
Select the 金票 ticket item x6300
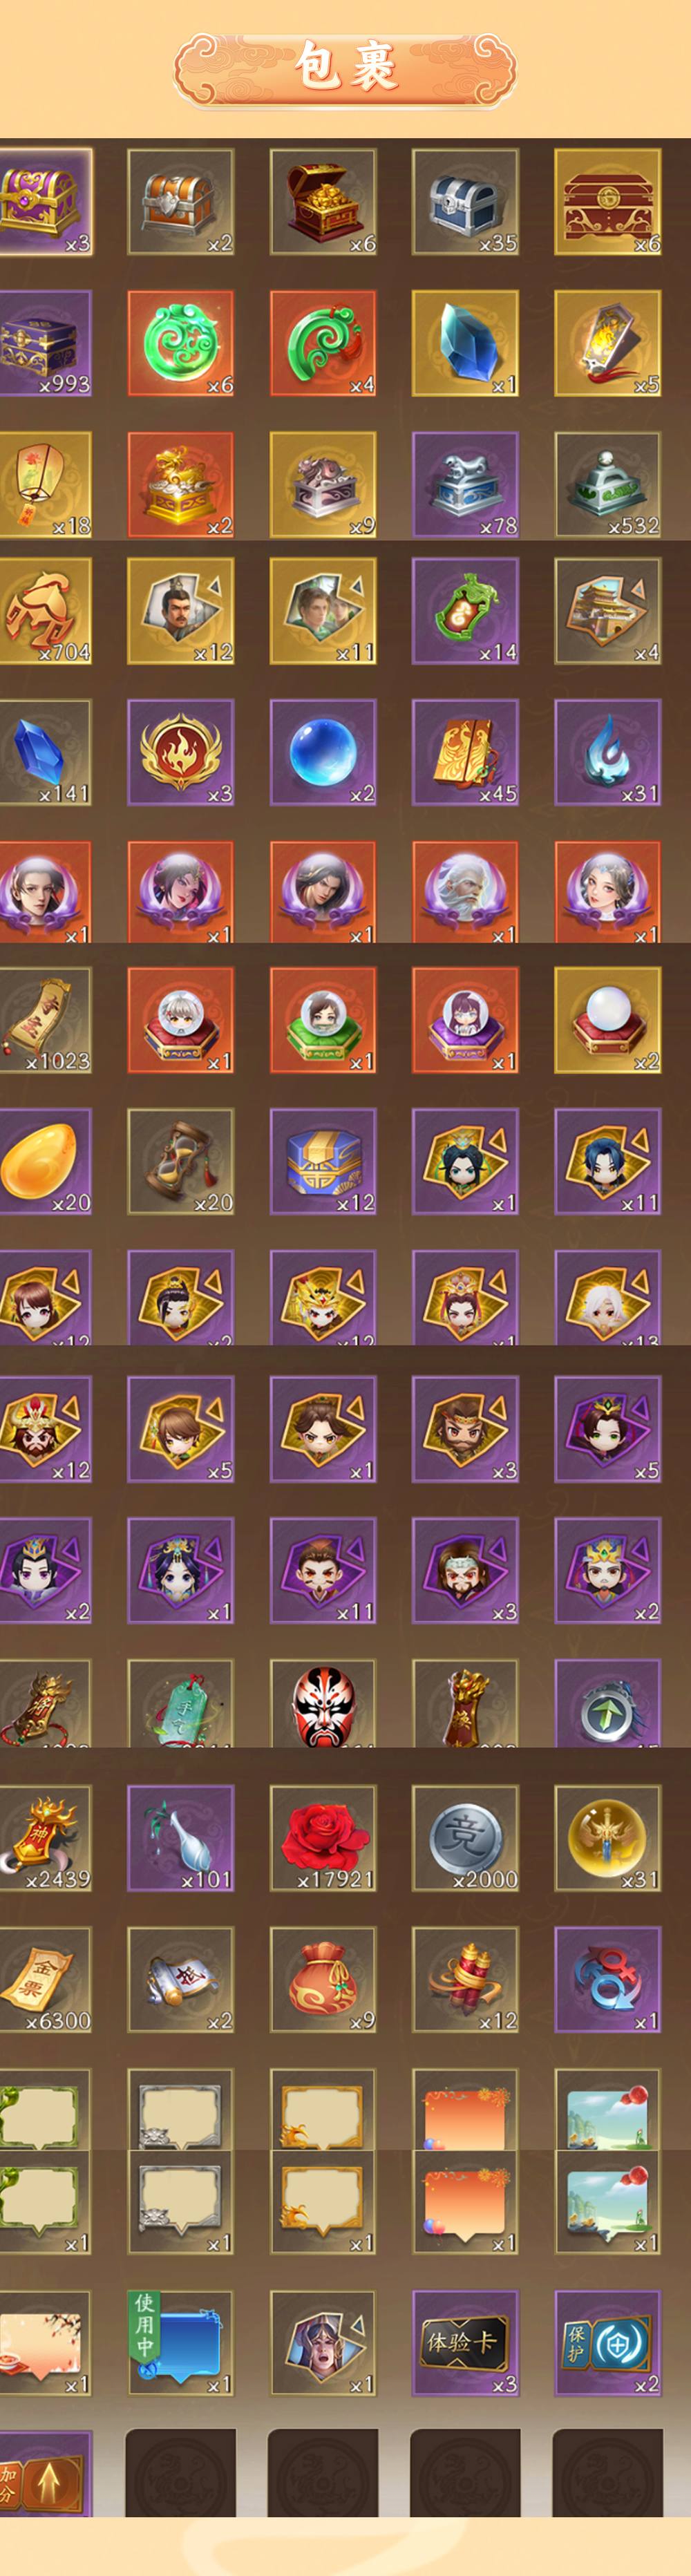pyautogui.click(x=45, y=1979)
